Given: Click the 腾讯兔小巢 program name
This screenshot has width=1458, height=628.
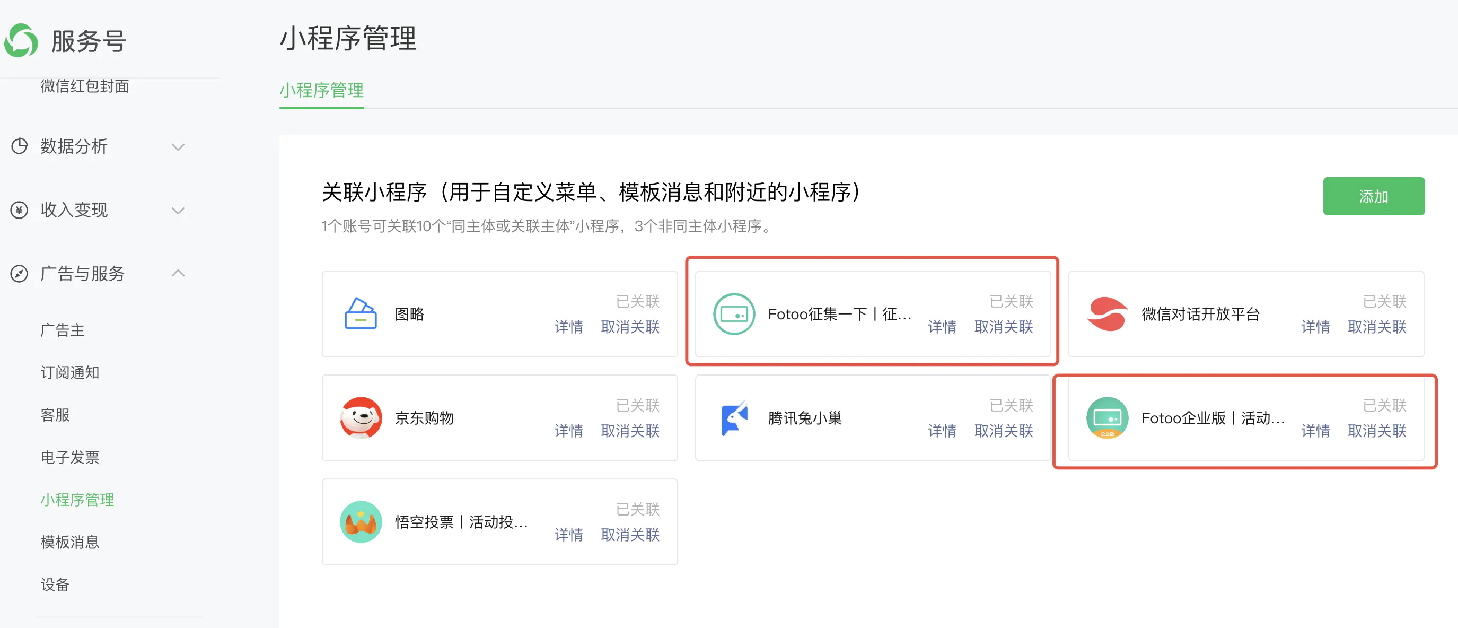Looking at the screenshot, I should (x=805, y=418).
